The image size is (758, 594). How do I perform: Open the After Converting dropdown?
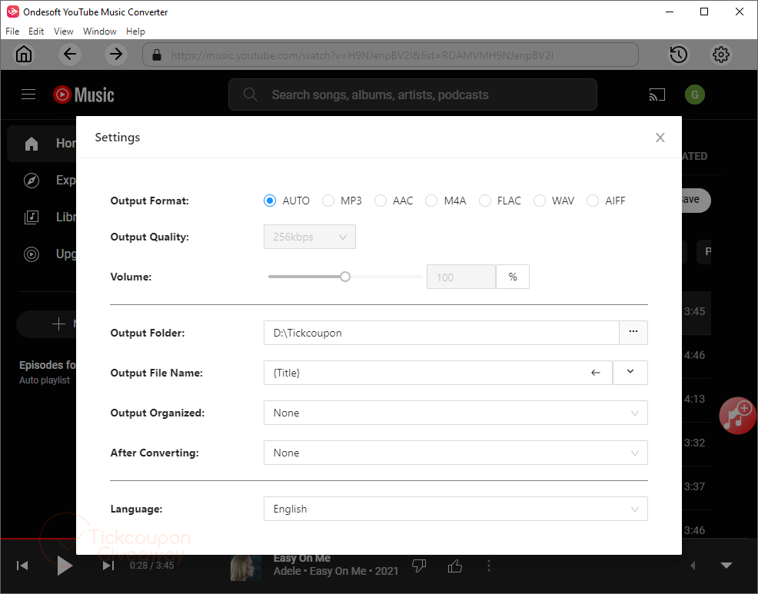pyautogui.click(x=455, y=453)
